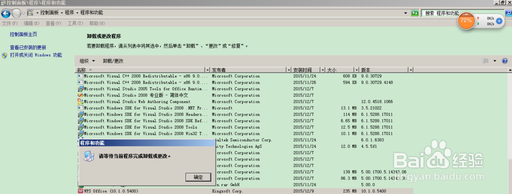Click icon of Windows SDK .NET Fr... row
This screenshot has height=194, width=512.
coord(80,108)
